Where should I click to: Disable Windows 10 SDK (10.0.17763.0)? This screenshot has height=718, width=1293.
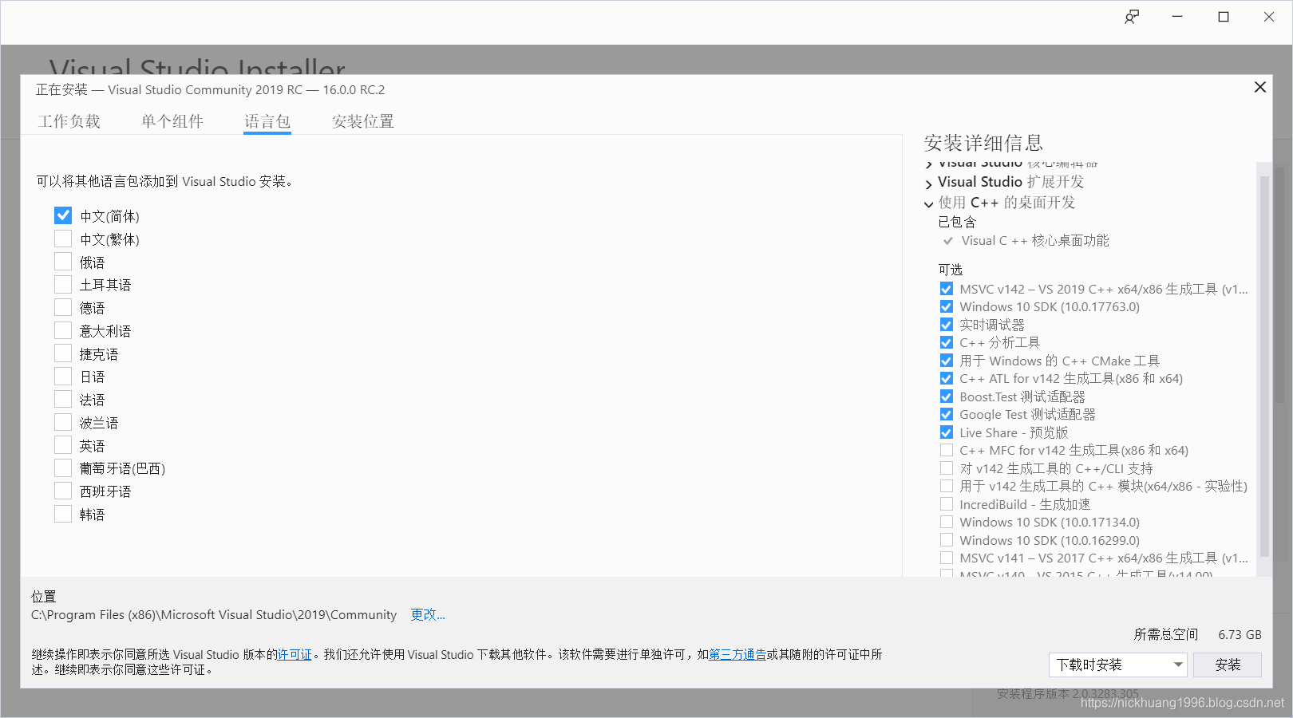click(x=947, y=306)
